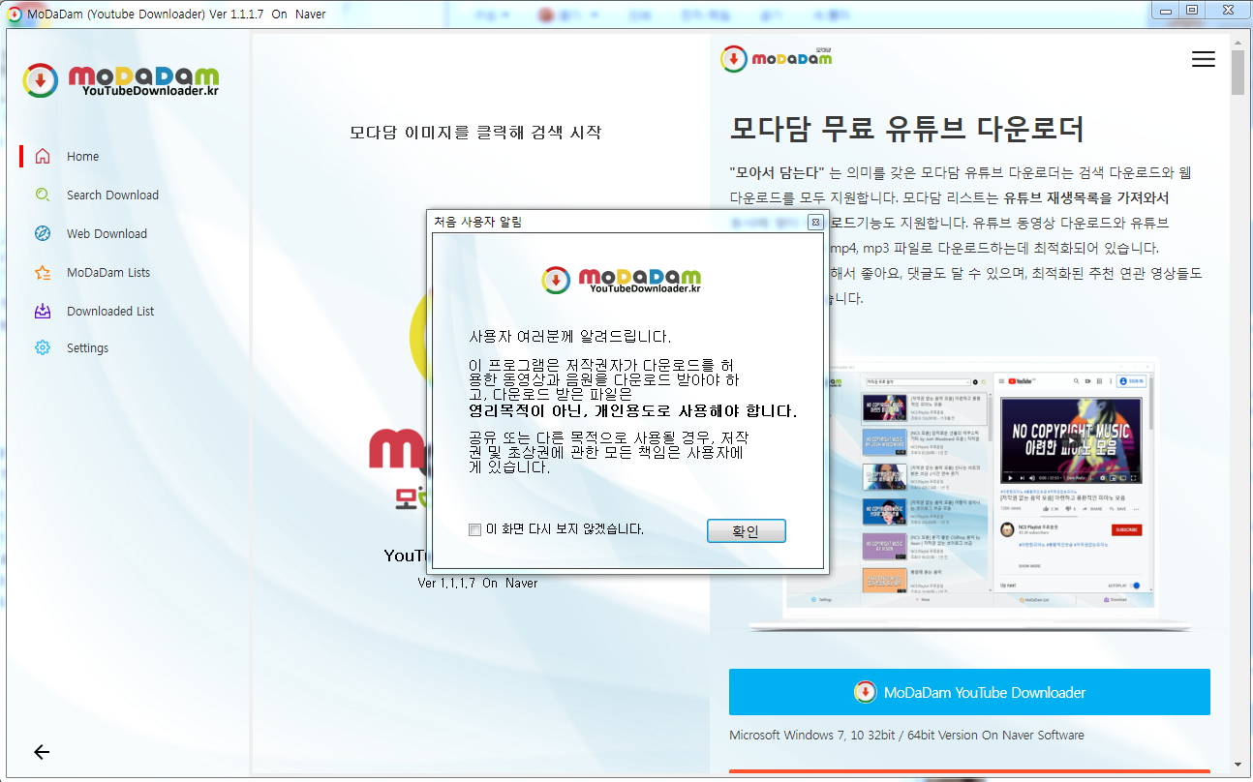Click the vertical scrollbar thumb
This screenshot has height=782, width=1253.
pos(1238,73)
